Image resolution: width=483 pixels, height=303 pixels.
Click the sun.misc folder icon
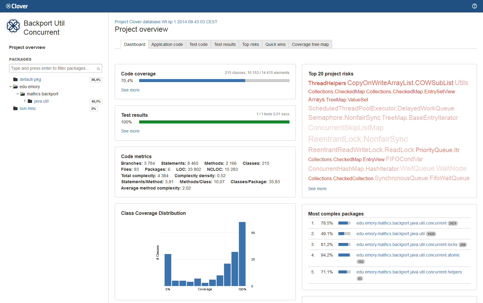click(x=15, y=108)
